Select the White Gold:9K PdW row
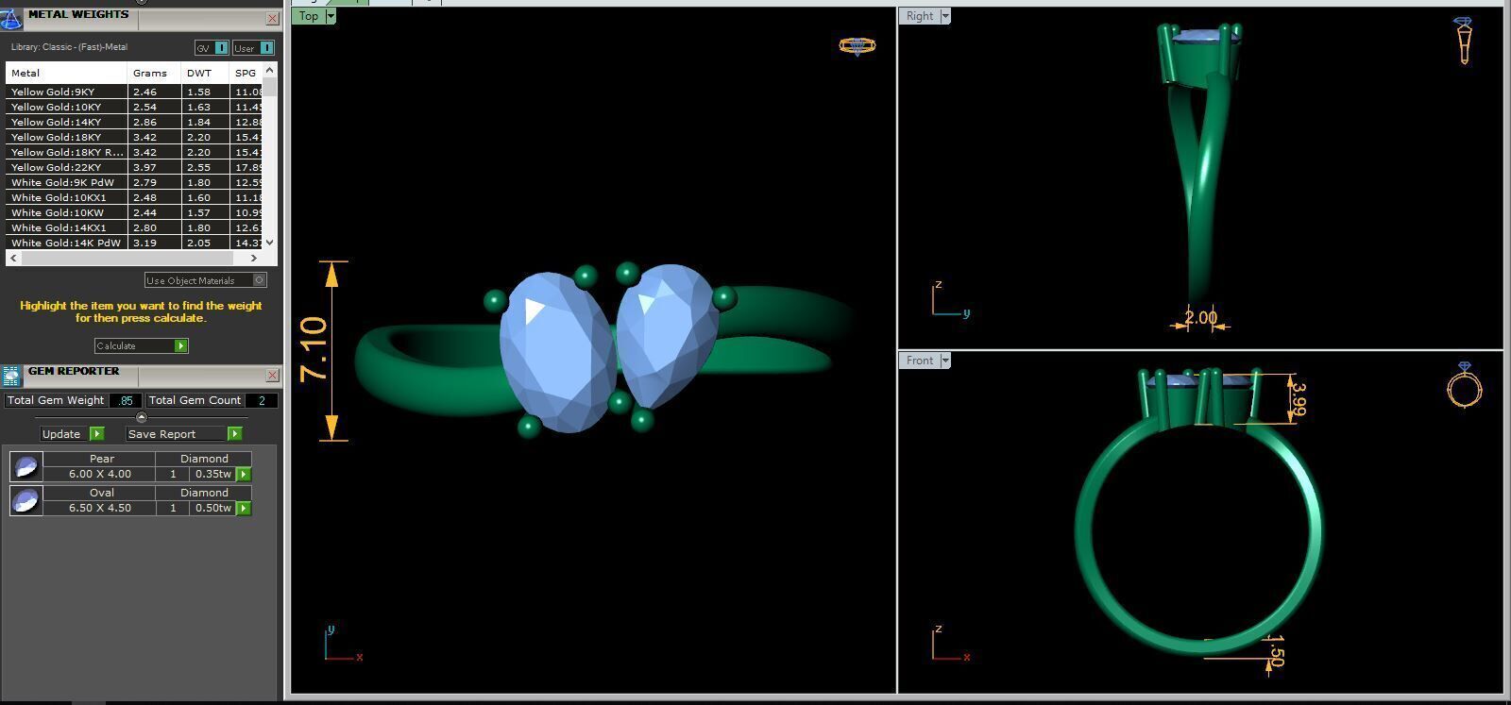The height and width of the screenshot is (705, 1511). tap(134, 182)
